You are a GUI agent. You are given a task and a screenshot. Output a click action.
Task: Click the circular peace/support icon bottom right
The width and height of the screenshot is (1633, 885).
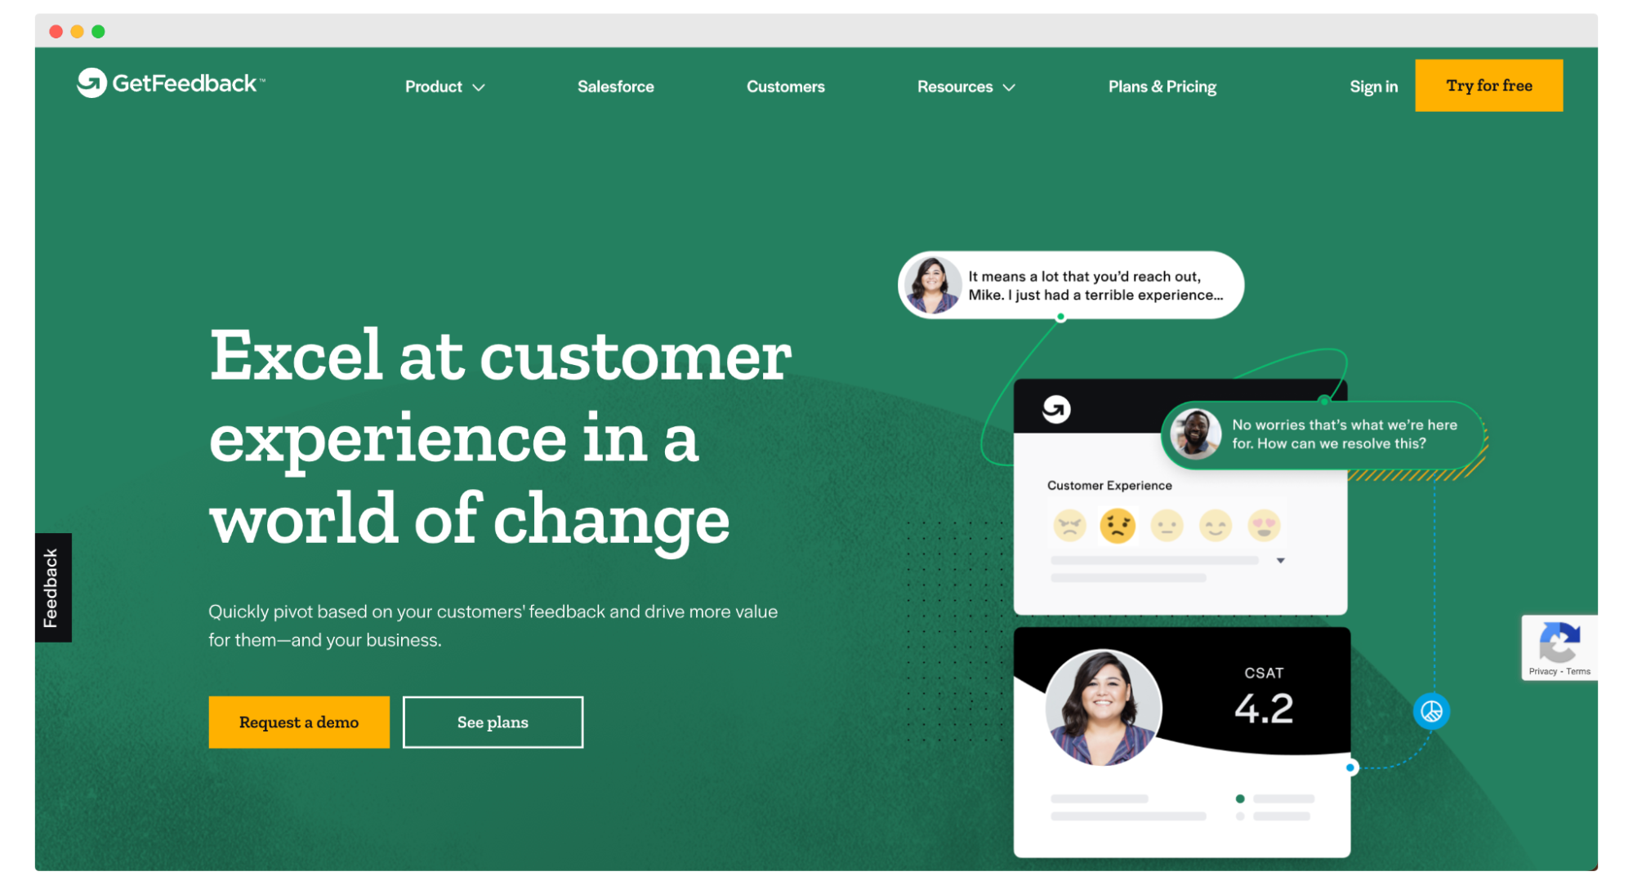(1431, 710)
